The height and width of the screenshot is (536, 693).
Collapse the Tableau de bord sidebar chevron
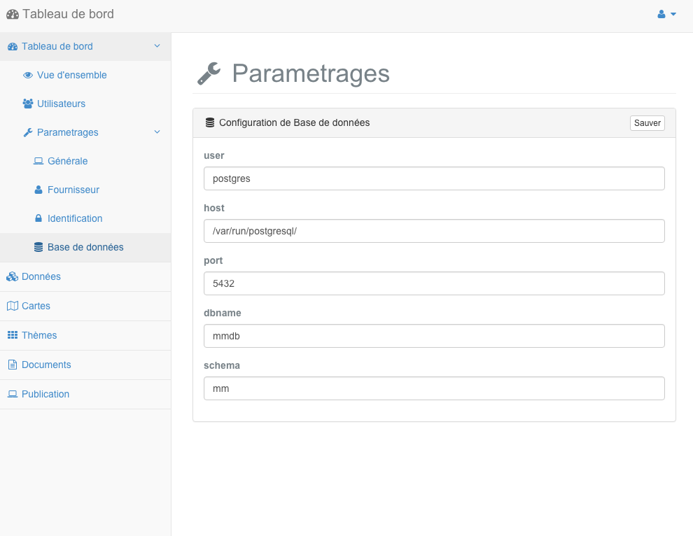(x=157, y=46)
